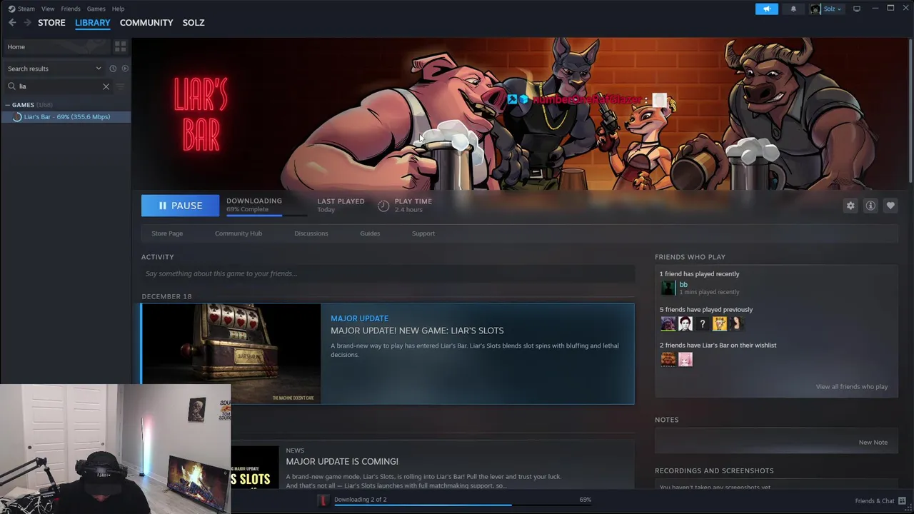Viewport: 914px width, 514px height.
Task: Open the notifications bell
Action: [793, 9]
